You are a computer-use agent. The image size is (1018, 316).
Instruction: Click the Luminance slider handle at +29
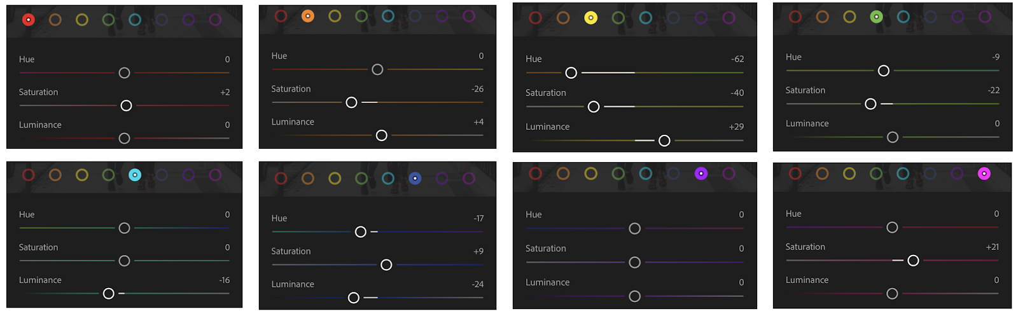point(664,141)
